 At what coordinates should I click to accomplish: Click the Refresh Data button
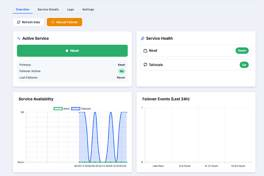[28, 22]
